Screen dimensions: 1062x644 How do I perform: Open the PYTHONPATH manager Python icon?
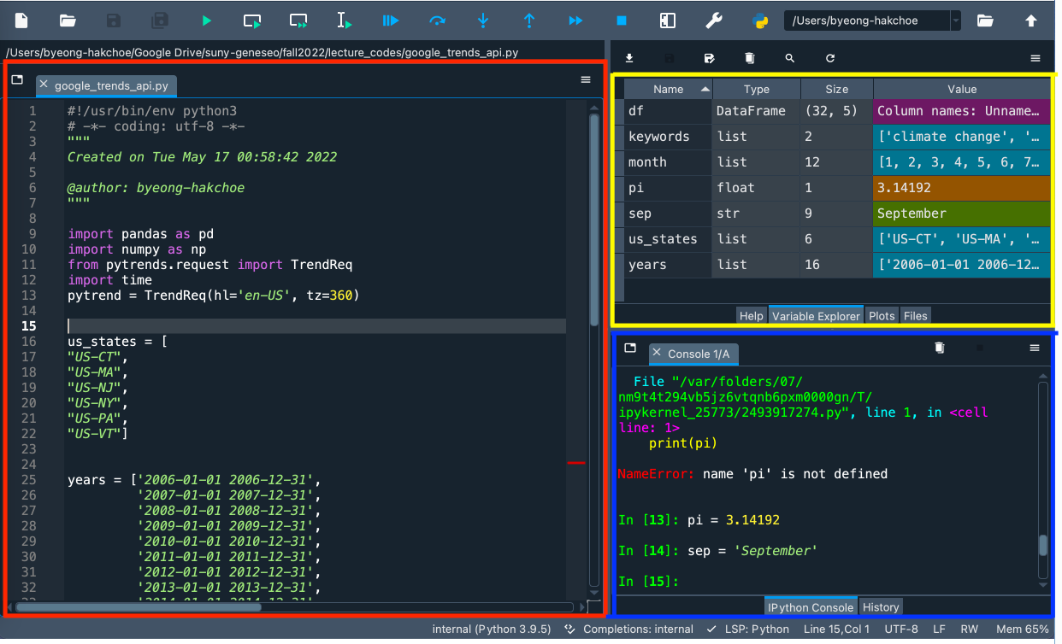[x=759, y=20]
